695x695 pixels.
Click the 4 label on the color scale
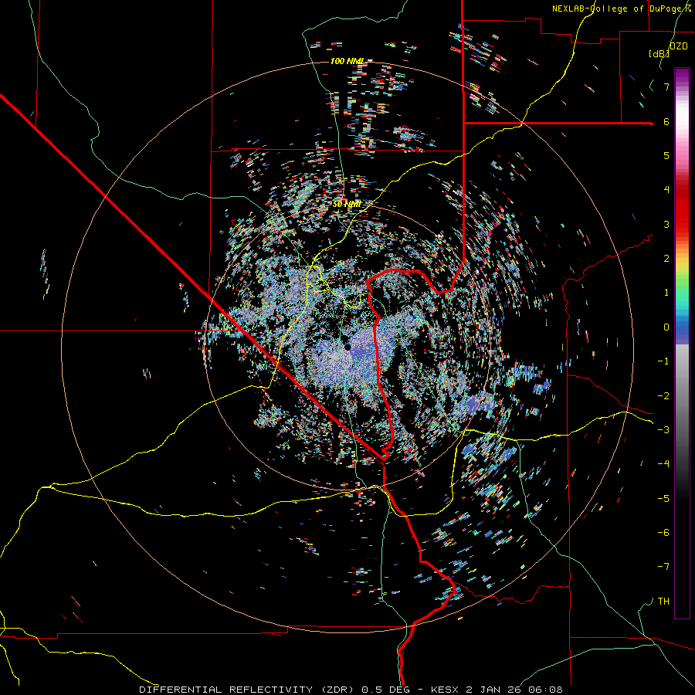(666, 190)
